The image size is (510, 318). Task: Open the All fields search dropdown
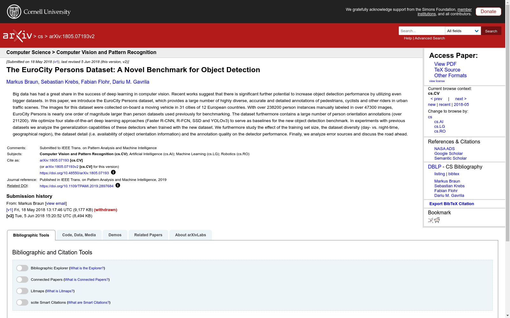pyautogui.click(x=463, y=31)
